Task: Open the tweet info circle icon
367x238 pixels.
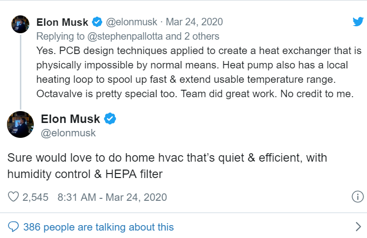Action: pos(357,197)
